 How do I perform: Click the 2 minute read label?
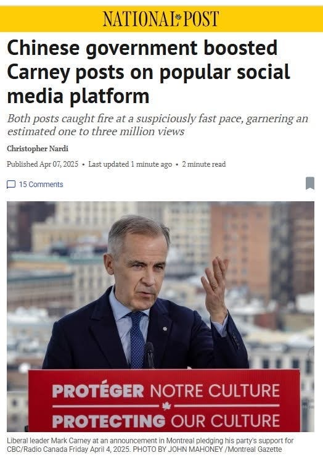[203, 164]
